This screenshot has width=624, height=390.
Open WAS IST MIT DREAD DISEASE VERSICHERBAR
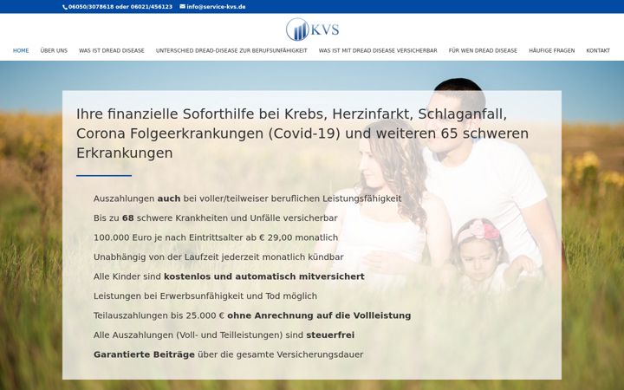[378, 50]
